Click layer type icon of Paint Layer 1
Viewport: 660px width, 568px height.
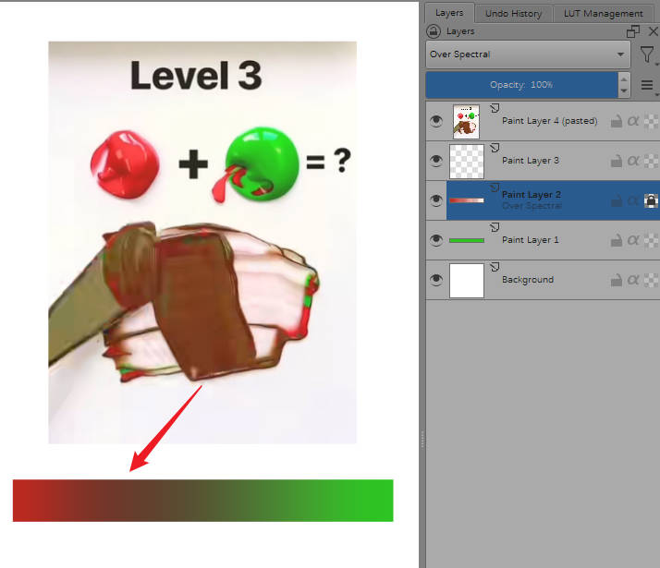coord(495,227)
